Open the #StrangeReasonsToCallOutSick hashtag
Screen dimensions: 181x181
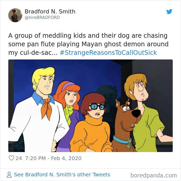coord(108,52)
